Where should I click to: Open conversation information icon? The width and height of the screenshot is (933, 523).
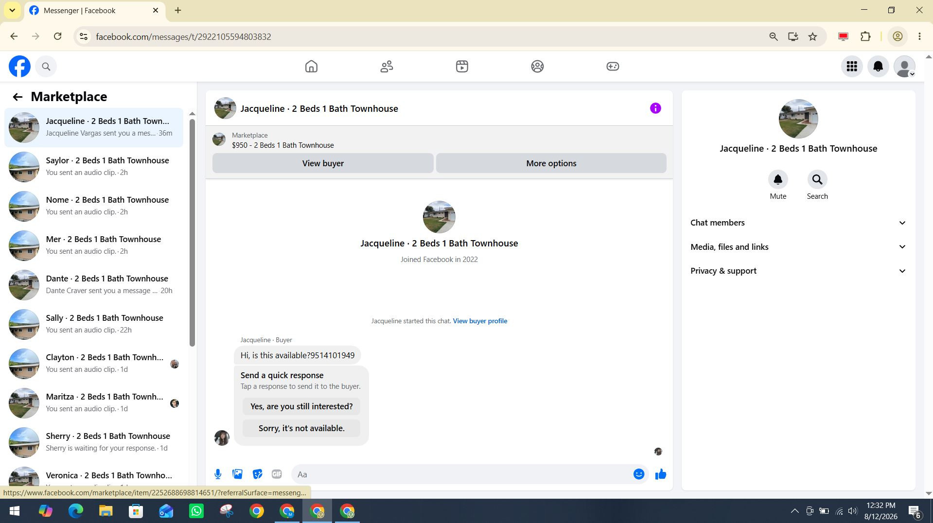coord(655,108)
